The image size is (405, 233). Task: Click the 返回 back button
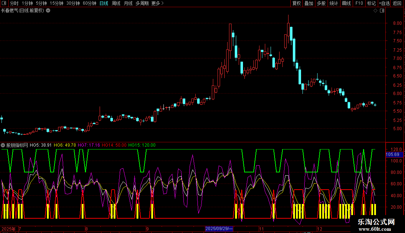[x=397, y=3]
